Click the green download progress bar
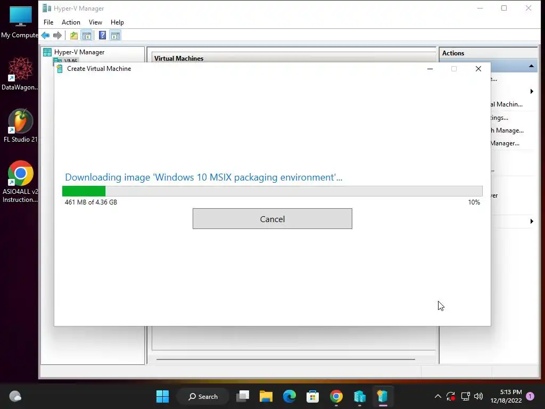Screen dimensions: 545x409 pyautogui.click(x=272, y=191)
